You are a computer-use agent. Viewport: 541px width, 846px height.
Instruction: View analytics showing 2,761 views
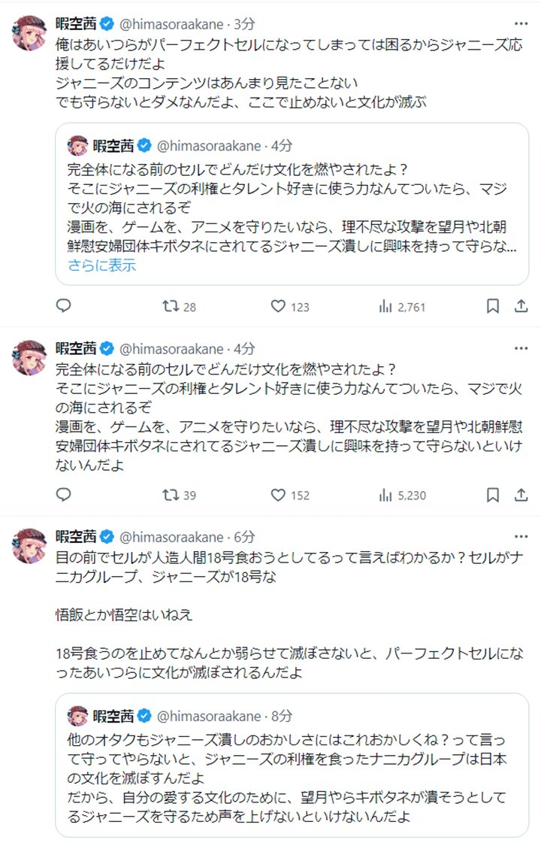pos(386,306)
